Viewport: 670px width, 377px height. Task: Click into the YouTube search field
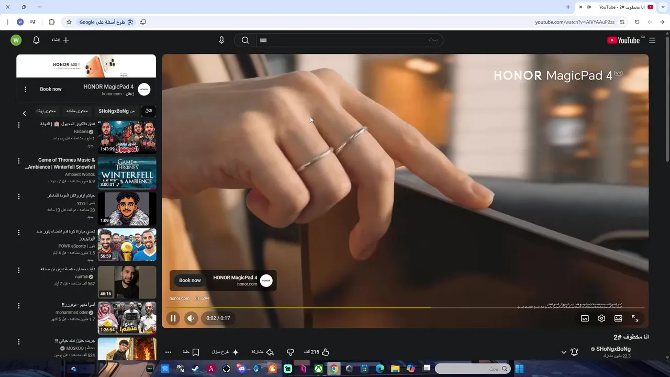[x=350, y=40]
